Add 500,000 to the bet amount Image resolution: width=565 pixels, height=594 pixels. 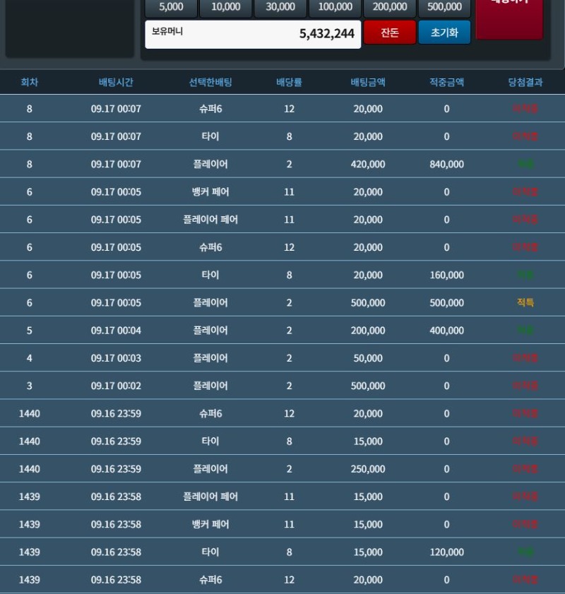coord(444,8)
